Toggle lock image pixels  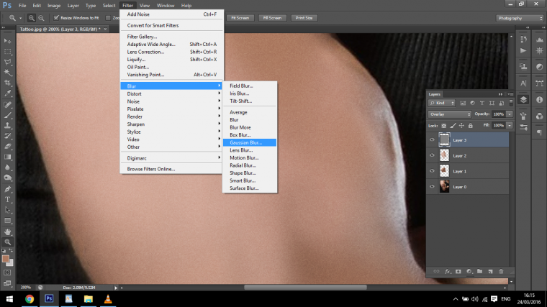453,125
